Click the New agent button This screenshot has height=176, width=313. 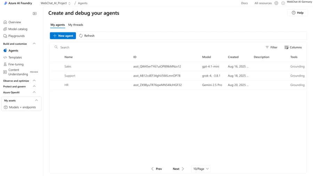(x=63, y=36)
